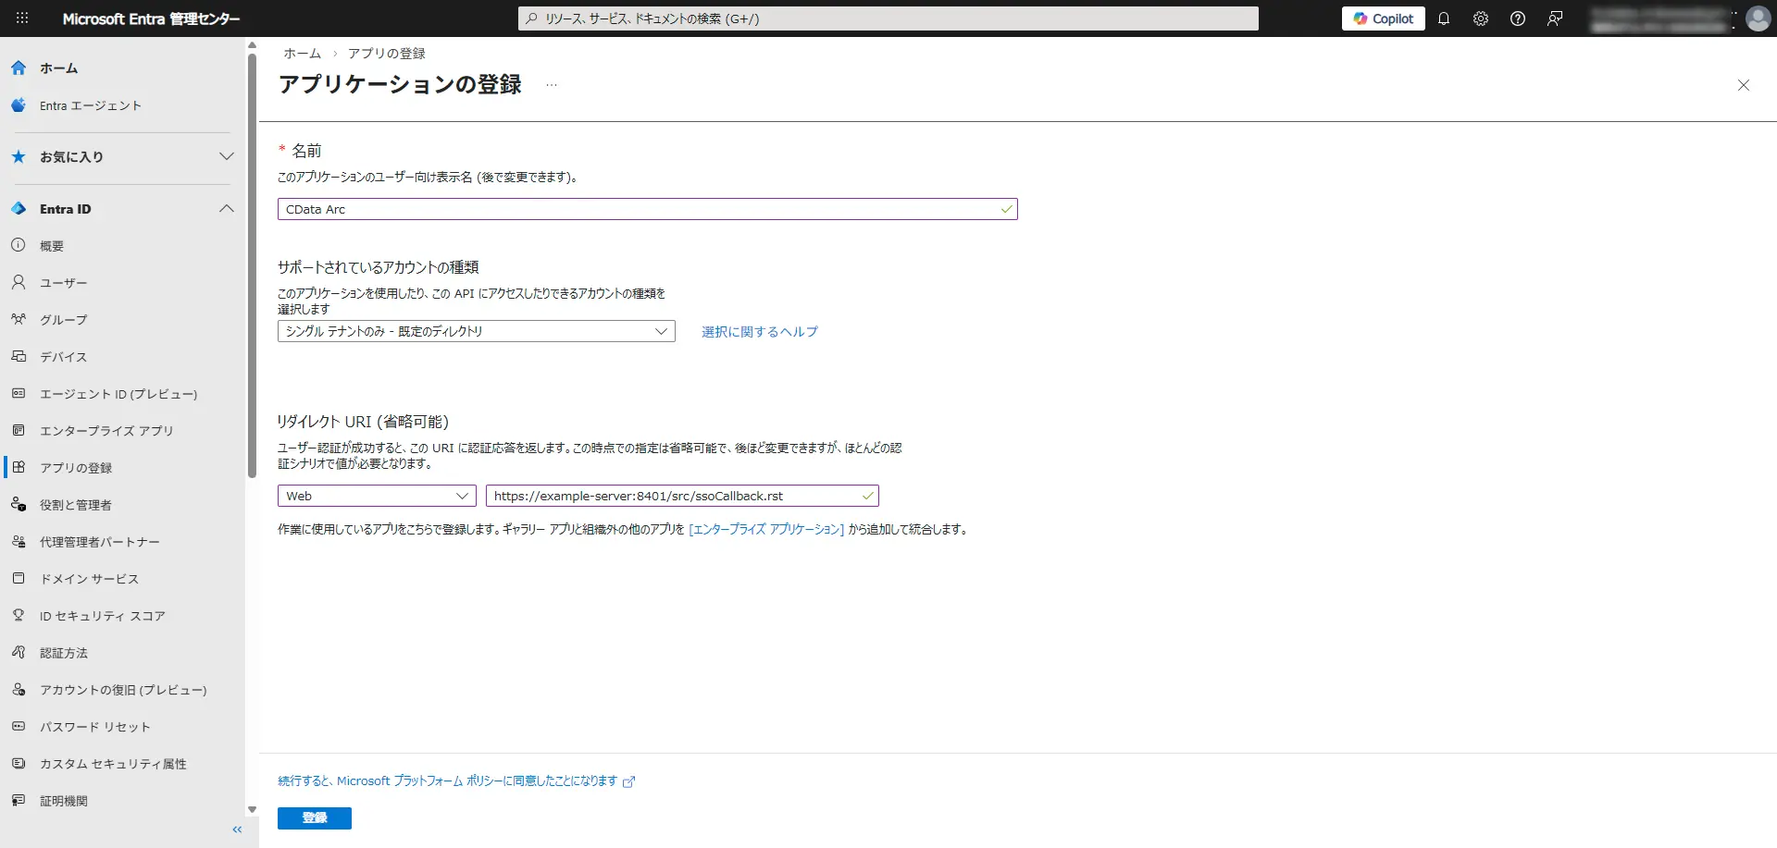Open the account avatar menu
The image size is (1777, 848).
[1758, 18]
